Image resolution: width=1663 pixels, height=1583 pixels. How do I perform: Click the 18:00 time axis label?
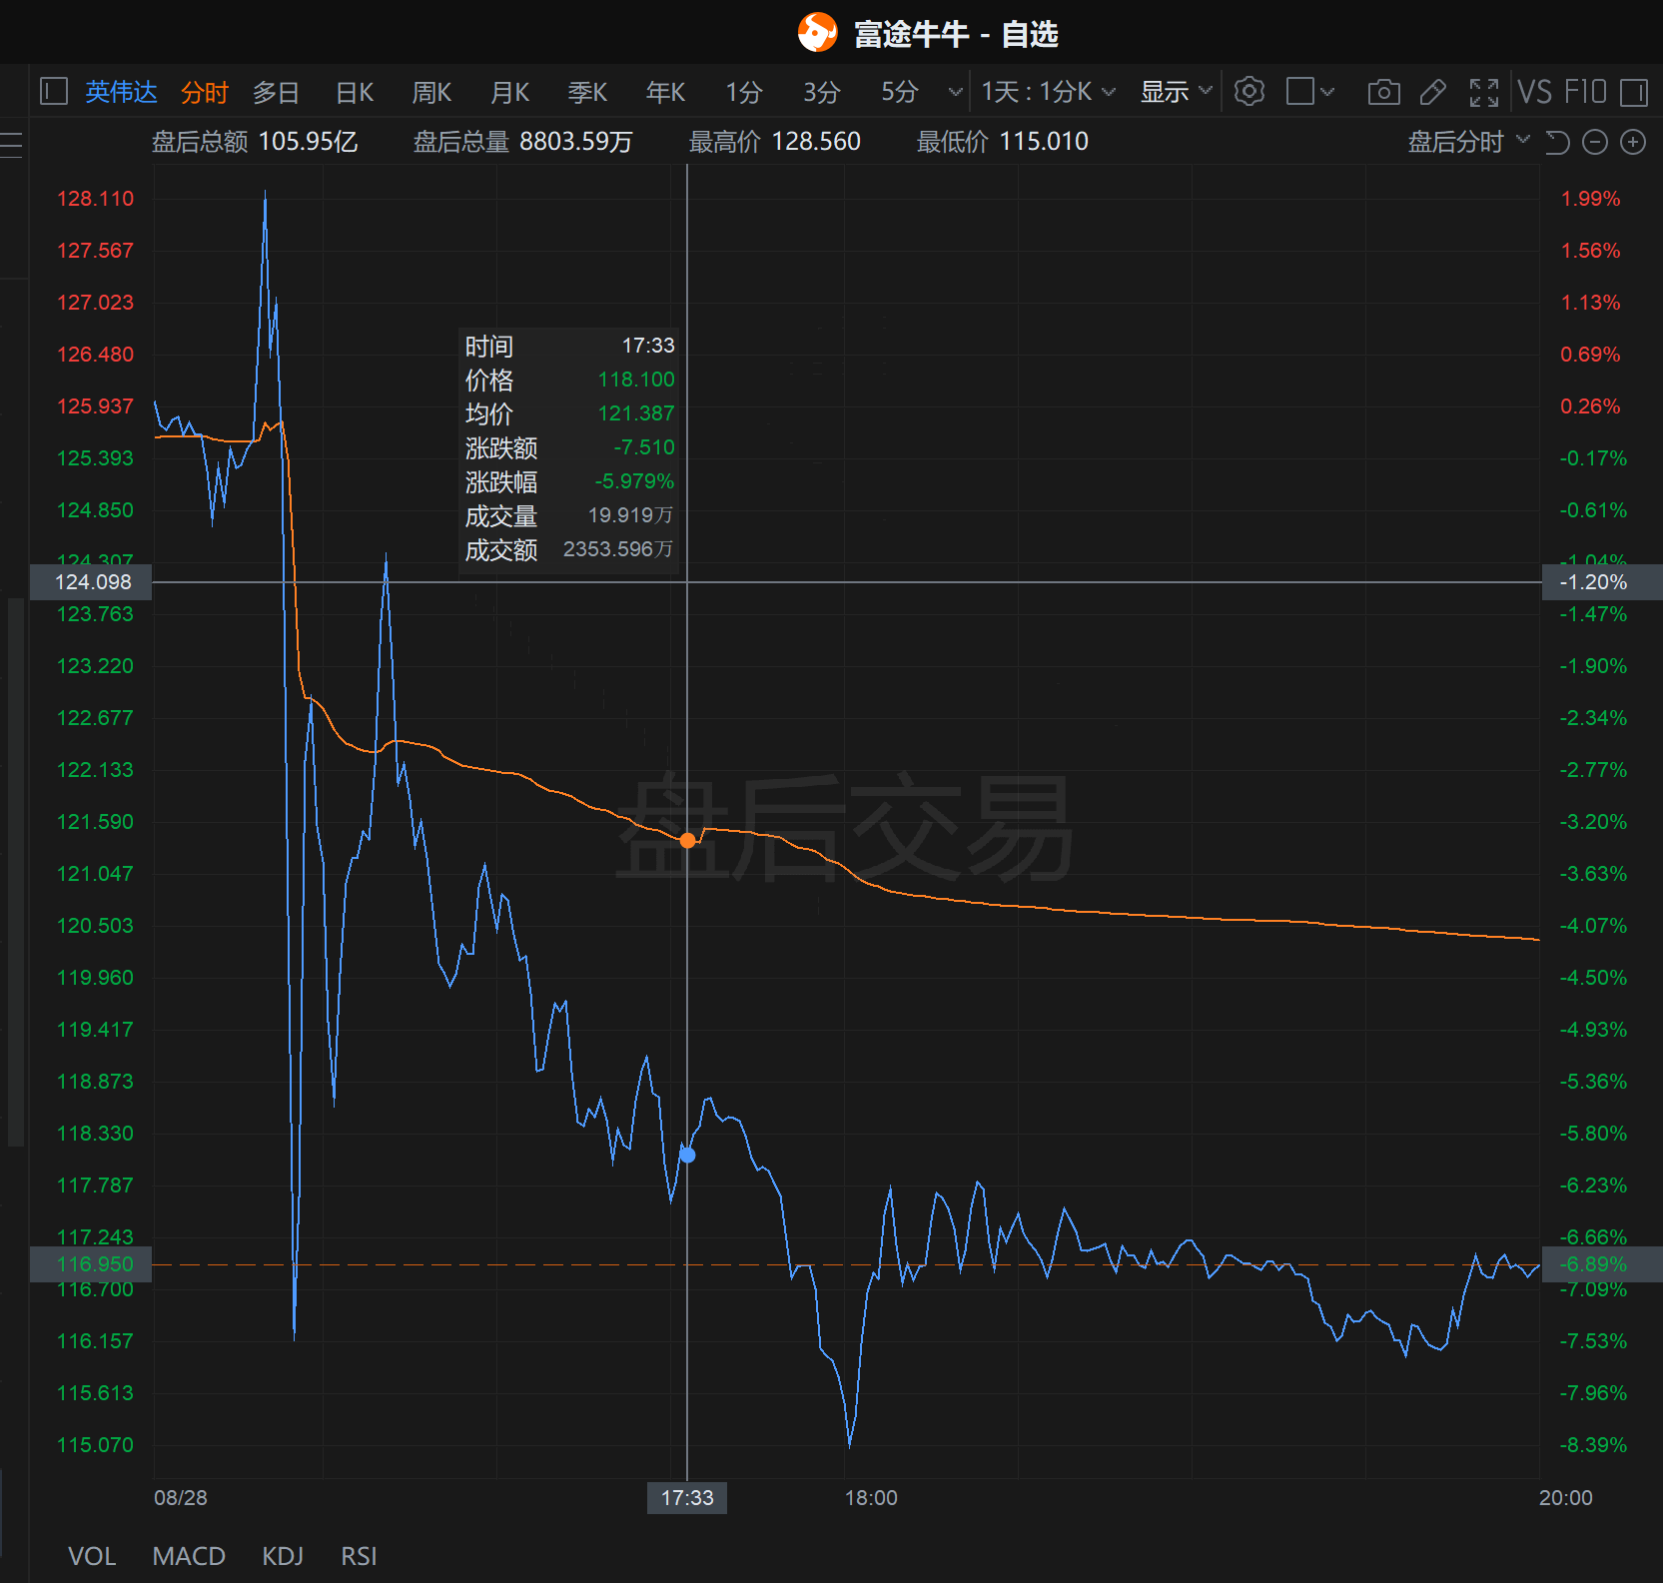tap(871, 1497)
